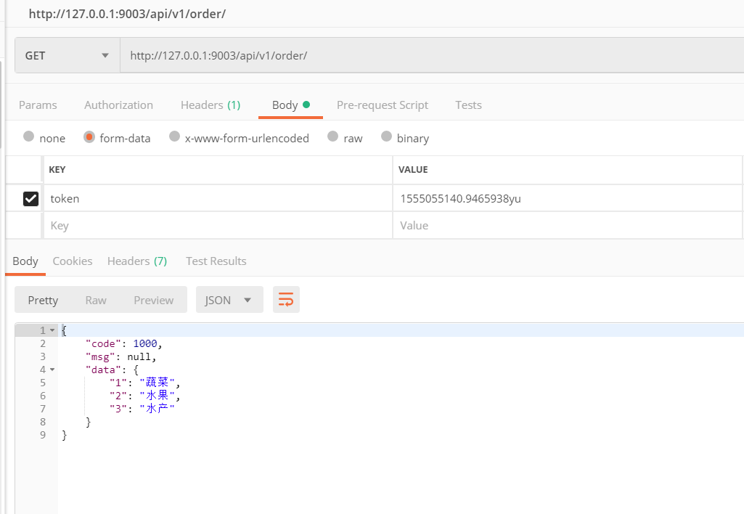Click the token value 1555055140.9465938yu
744x514 pixels.
pyautogui.click(x=460, y=198)
